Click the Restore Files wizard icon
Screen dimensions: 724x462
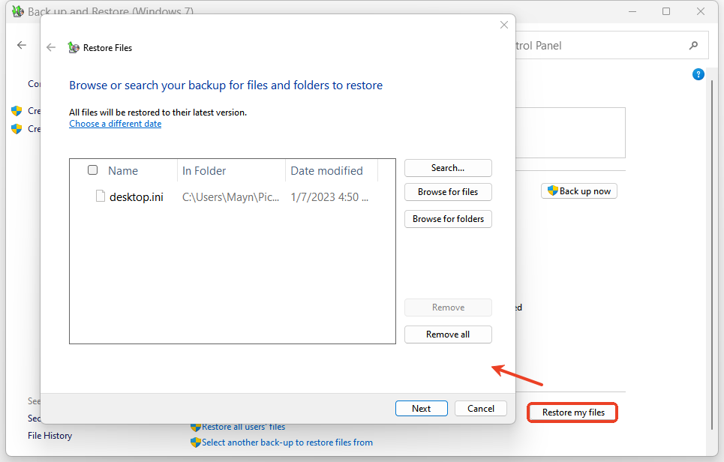(x=73, y=47)
